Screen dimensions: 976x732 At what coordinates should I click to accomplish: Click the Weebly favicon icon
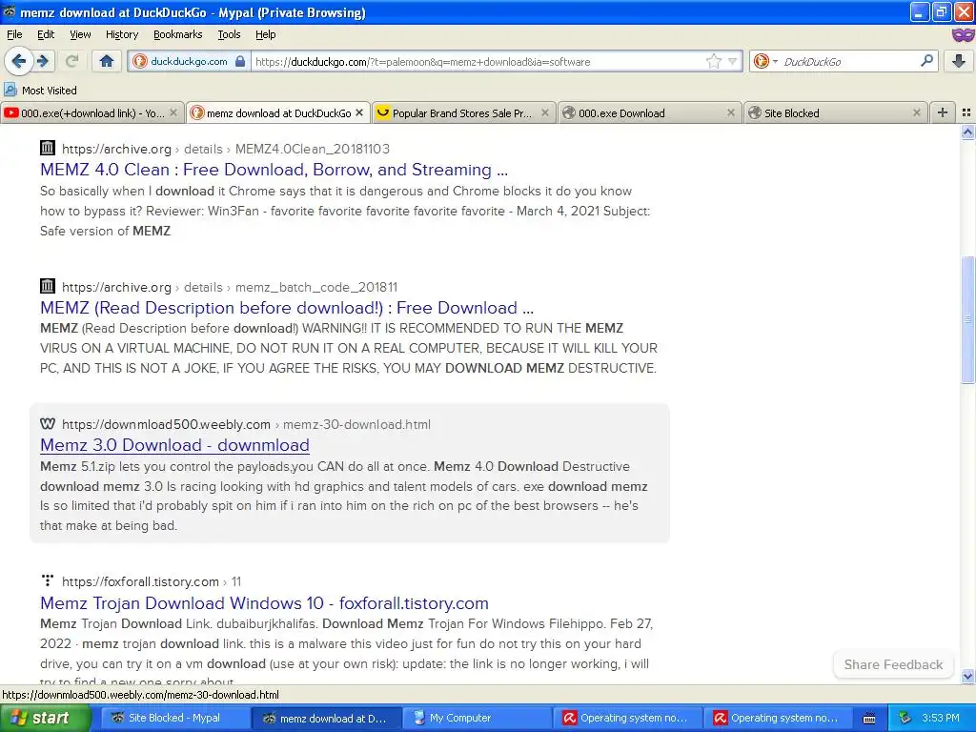48,424
